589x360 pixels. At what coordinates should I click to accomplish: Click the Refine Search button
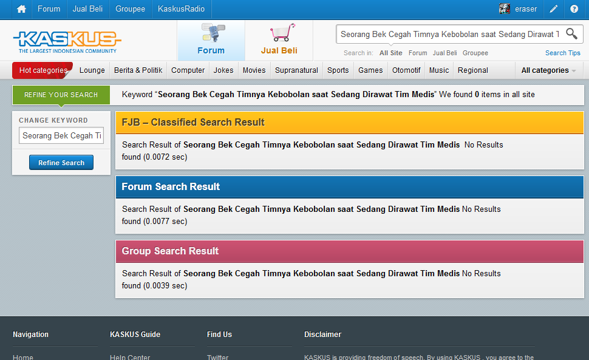pos(61,163)
